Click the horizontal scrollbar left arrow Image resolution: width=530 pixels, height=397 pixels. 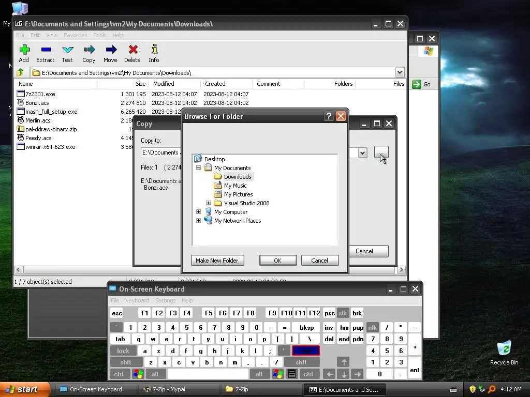point(18,269)
